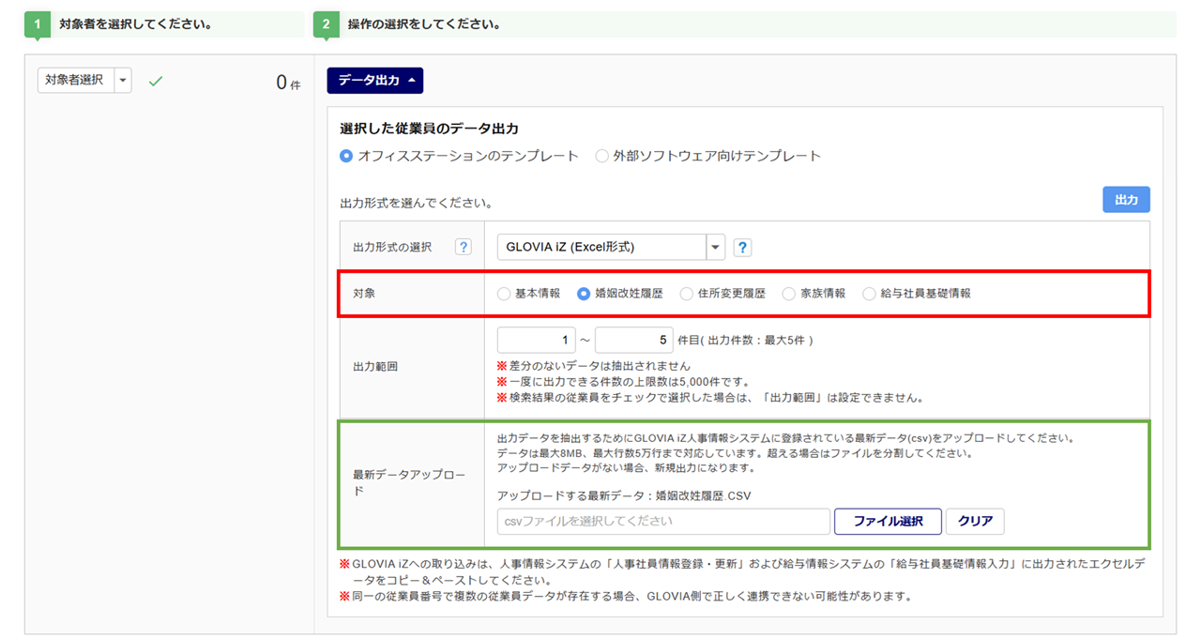1201x639 pixels.
Task: Open the GLOVIA iZ (Excel形式) format combo box
Action: (610, 248)
